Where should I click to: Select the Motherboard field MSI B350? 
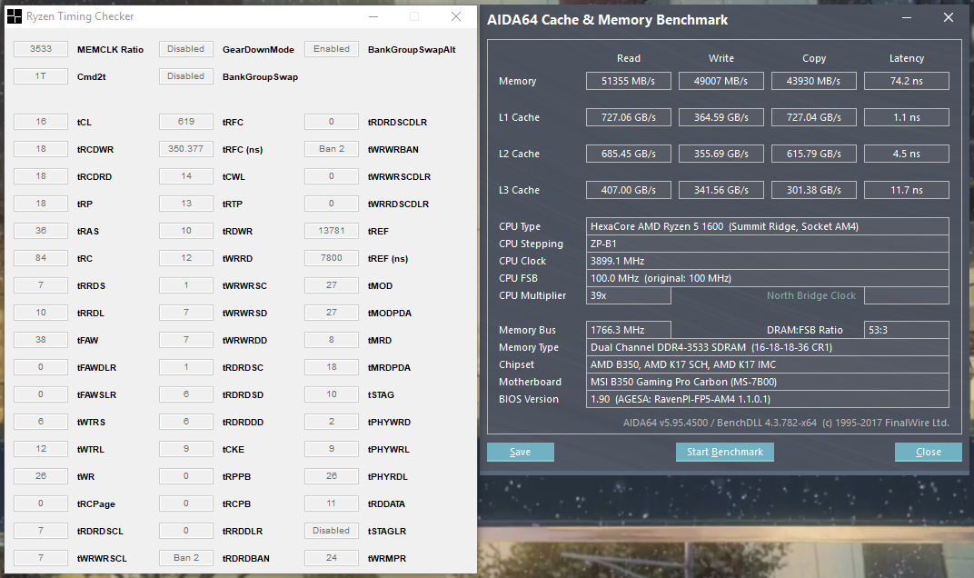(767, 383)
